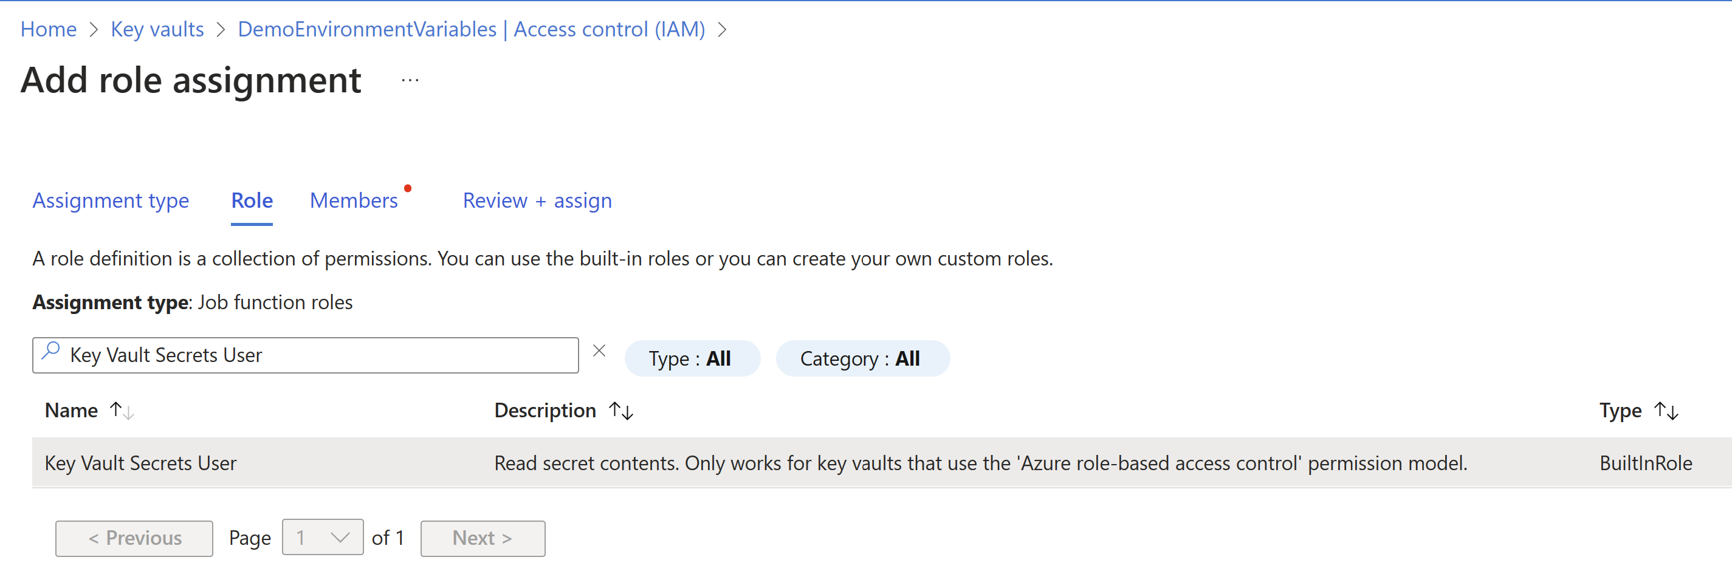
Task: Go to Home breadcrumb link
Action: coord(49,29)
